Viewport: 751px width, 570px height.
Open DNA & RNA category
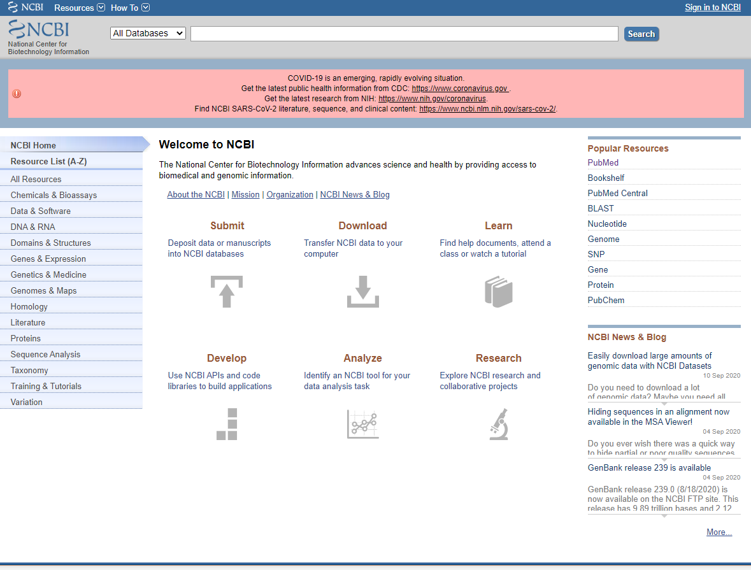tap(71, 227)
